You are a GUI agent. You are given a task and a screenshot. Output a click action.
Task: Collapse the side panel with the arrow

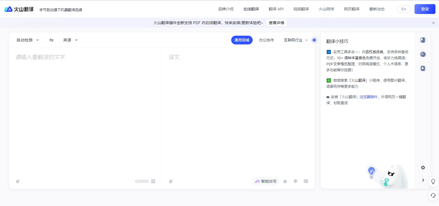[x=423, y=180]
